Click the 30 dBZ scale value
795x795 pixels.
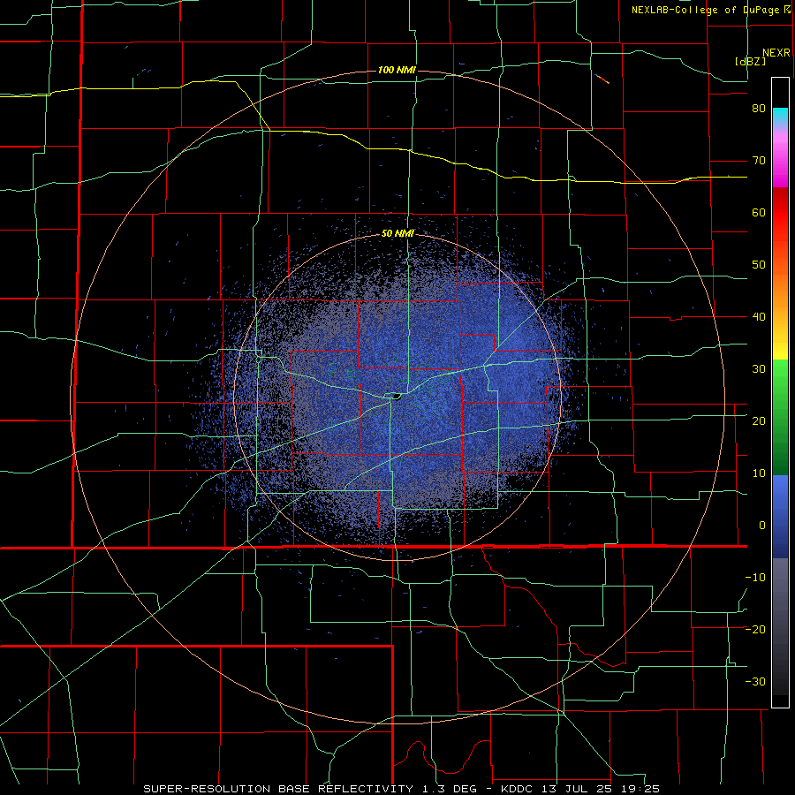click(x=759, y=368)
